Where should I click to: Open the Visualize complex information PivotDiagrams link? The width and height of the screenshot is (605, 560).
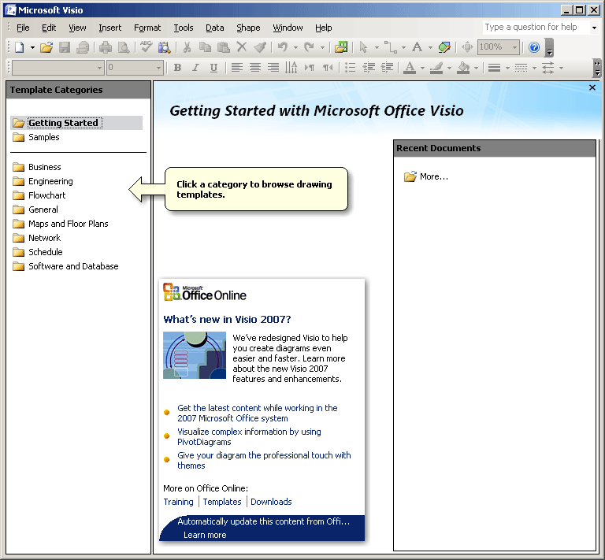[x=249, y=436]
